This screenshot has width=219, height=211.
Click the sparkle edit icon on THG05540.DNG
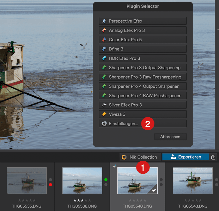coord(114,166)
